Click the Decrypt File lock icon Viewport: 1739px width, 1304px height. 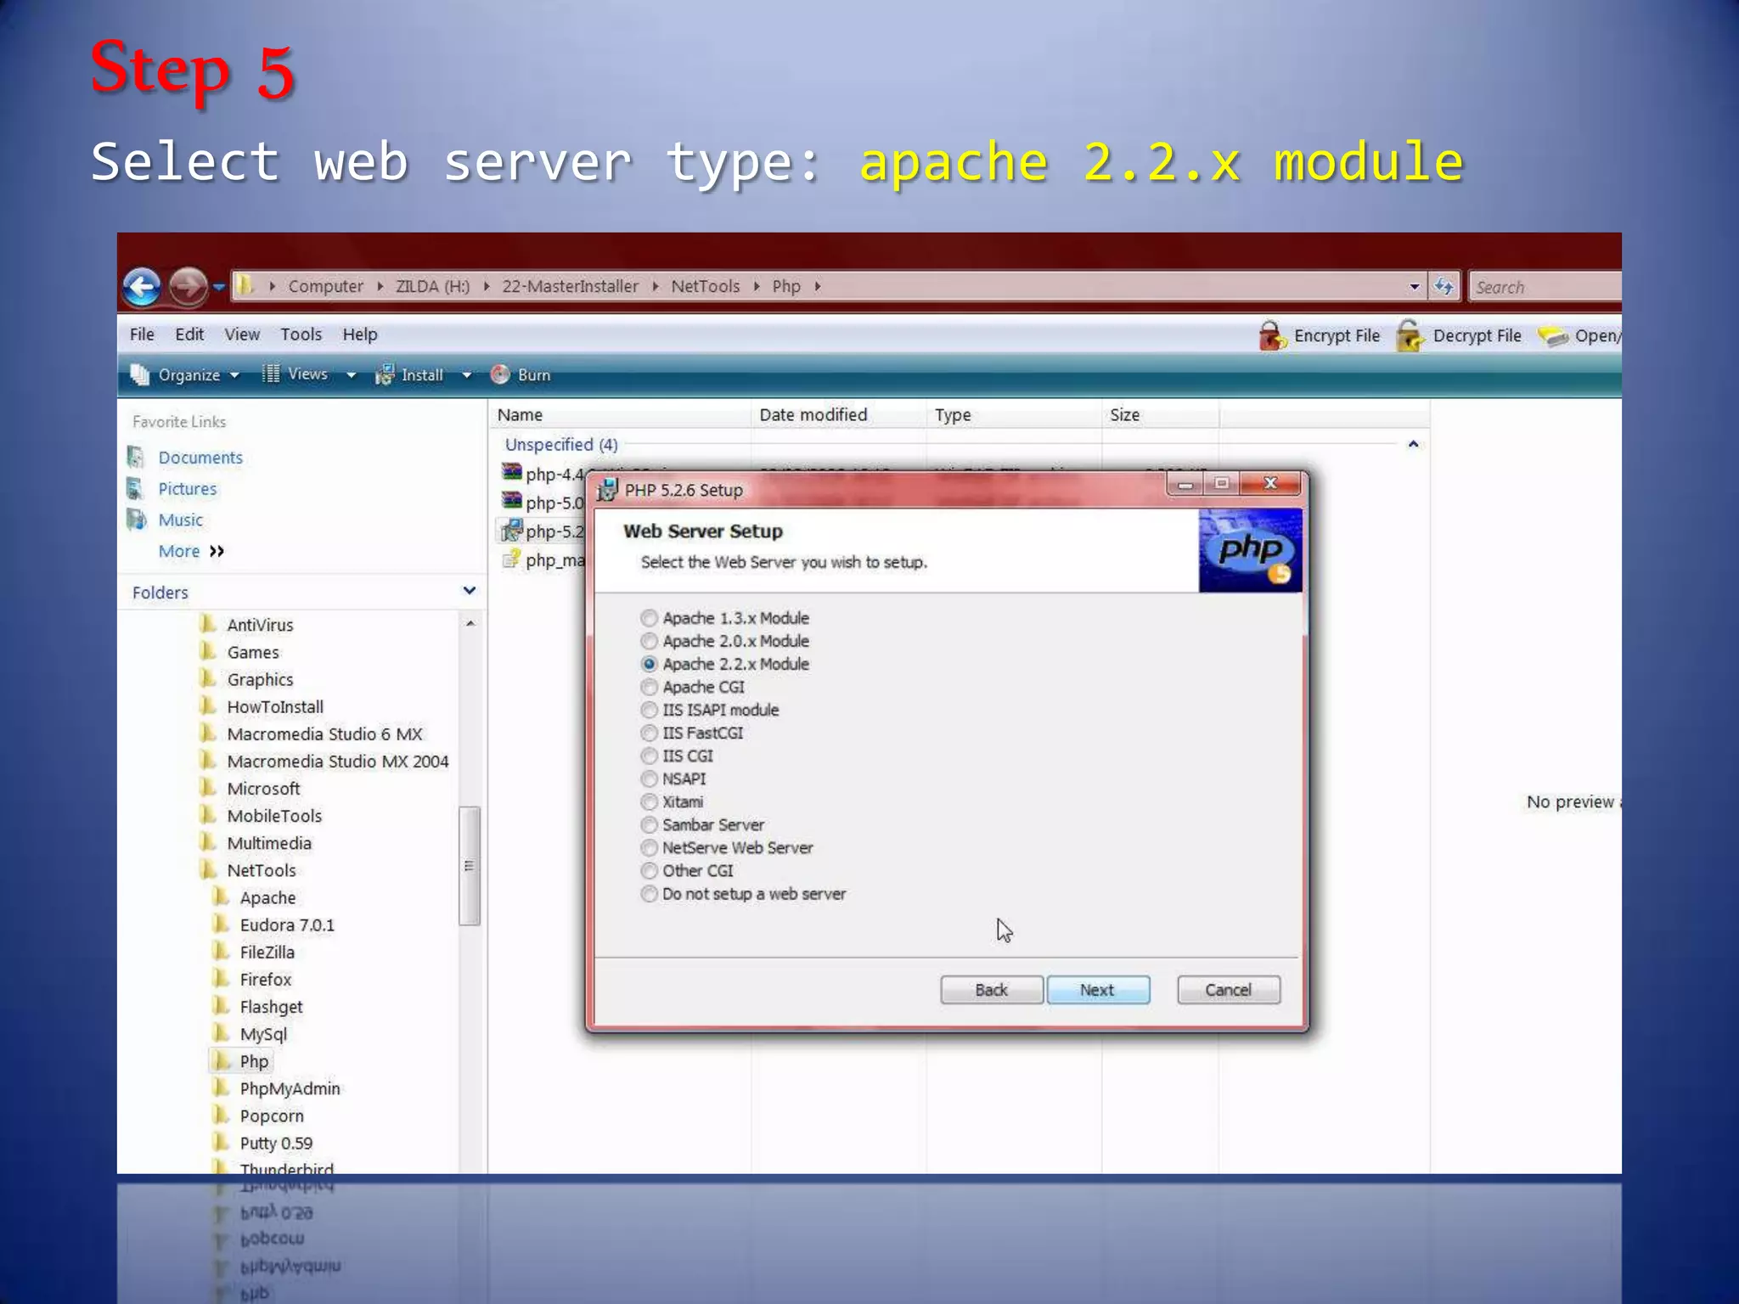click(1410, 335)
